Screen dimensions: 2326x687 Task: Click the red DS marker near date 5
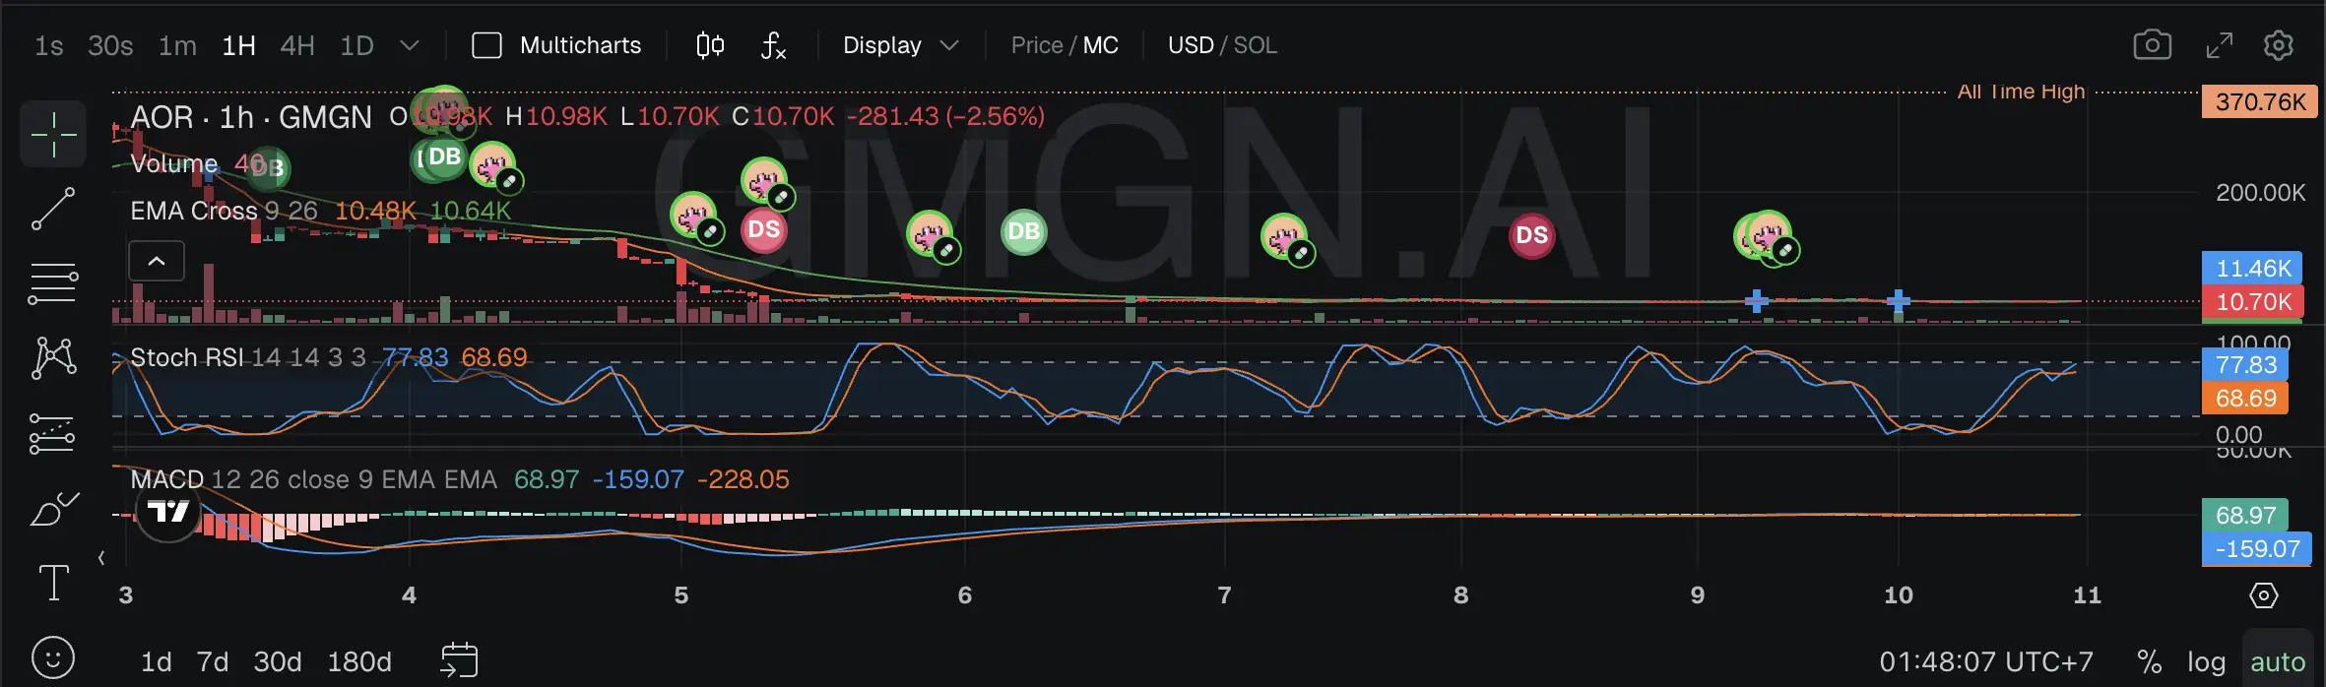coord(764,230)
